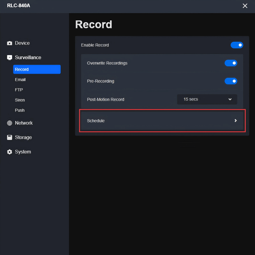Screen dimensions: 255x255
Task: Expand the Schedule row chevron
Action: (x=236, y=120)
